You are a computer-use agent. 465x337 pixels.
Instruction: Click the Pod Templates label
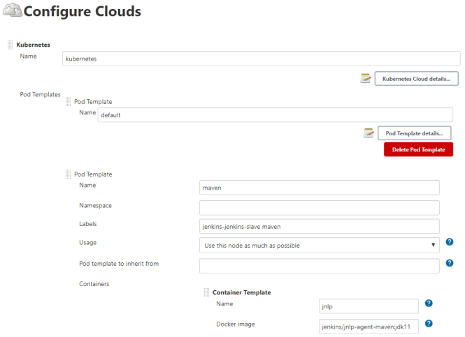(40, 94)
